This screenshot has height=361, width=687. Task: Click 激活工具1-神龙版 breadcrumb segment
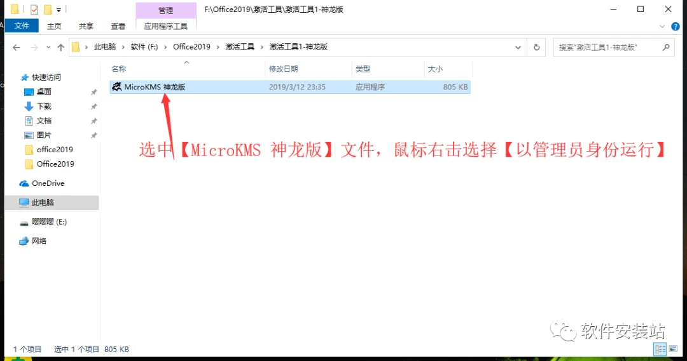(298, 47)
